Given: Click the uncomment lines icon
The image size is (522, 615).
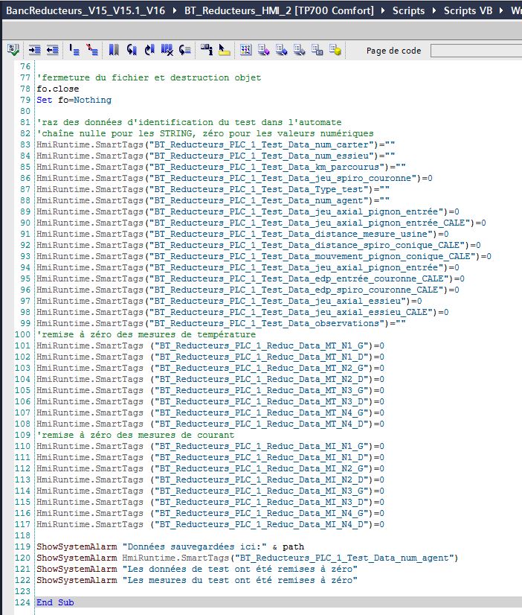Looking at the screenshot, I should pyautogui.click(x=92, y=50).
